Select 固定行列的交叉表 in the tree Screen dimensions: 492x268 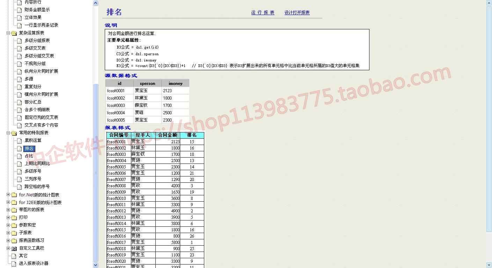click(x=41, y=117)
